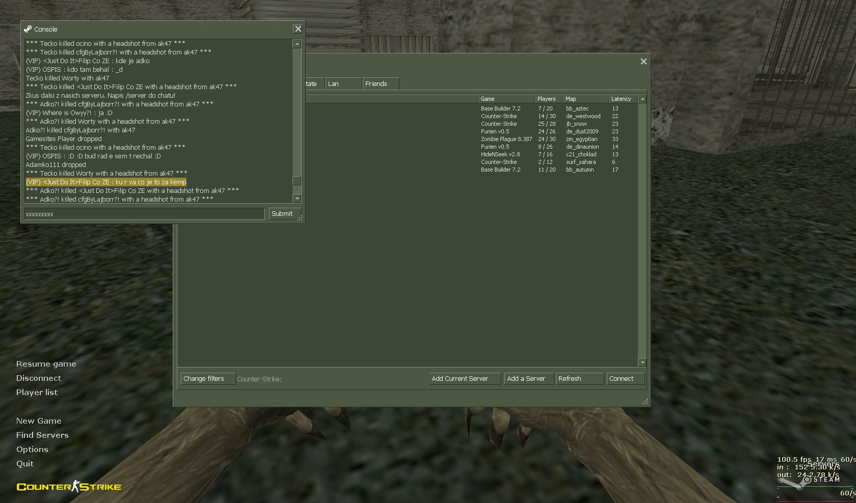The image size is (856, 503).
Task: Sort server list by Latency column
Action: click(624, 99)
